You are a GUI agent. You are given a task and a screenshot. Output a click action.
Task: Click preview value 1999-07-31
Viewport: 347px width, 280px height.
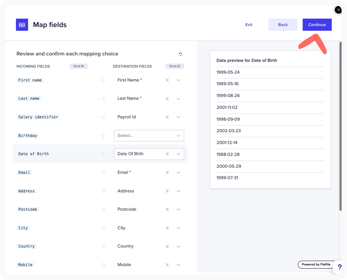[227, 178]
